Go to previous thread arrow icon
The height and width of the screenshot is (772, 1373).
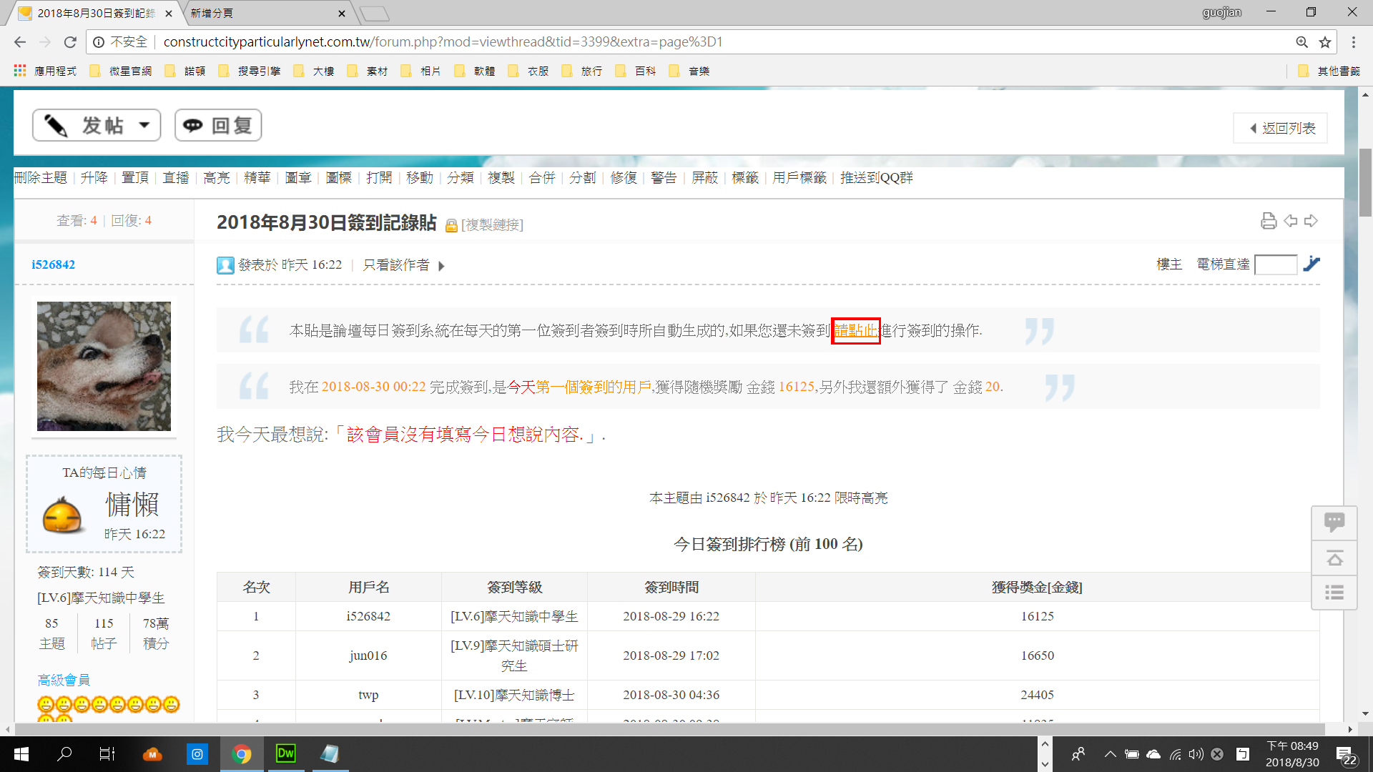(x=1290, y=221)
